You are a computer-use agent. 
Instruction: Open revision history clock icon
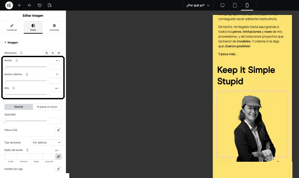click(40, 5)
